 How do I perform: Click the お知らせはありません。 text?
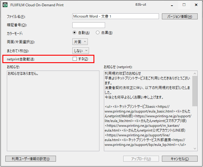(23, 74)
